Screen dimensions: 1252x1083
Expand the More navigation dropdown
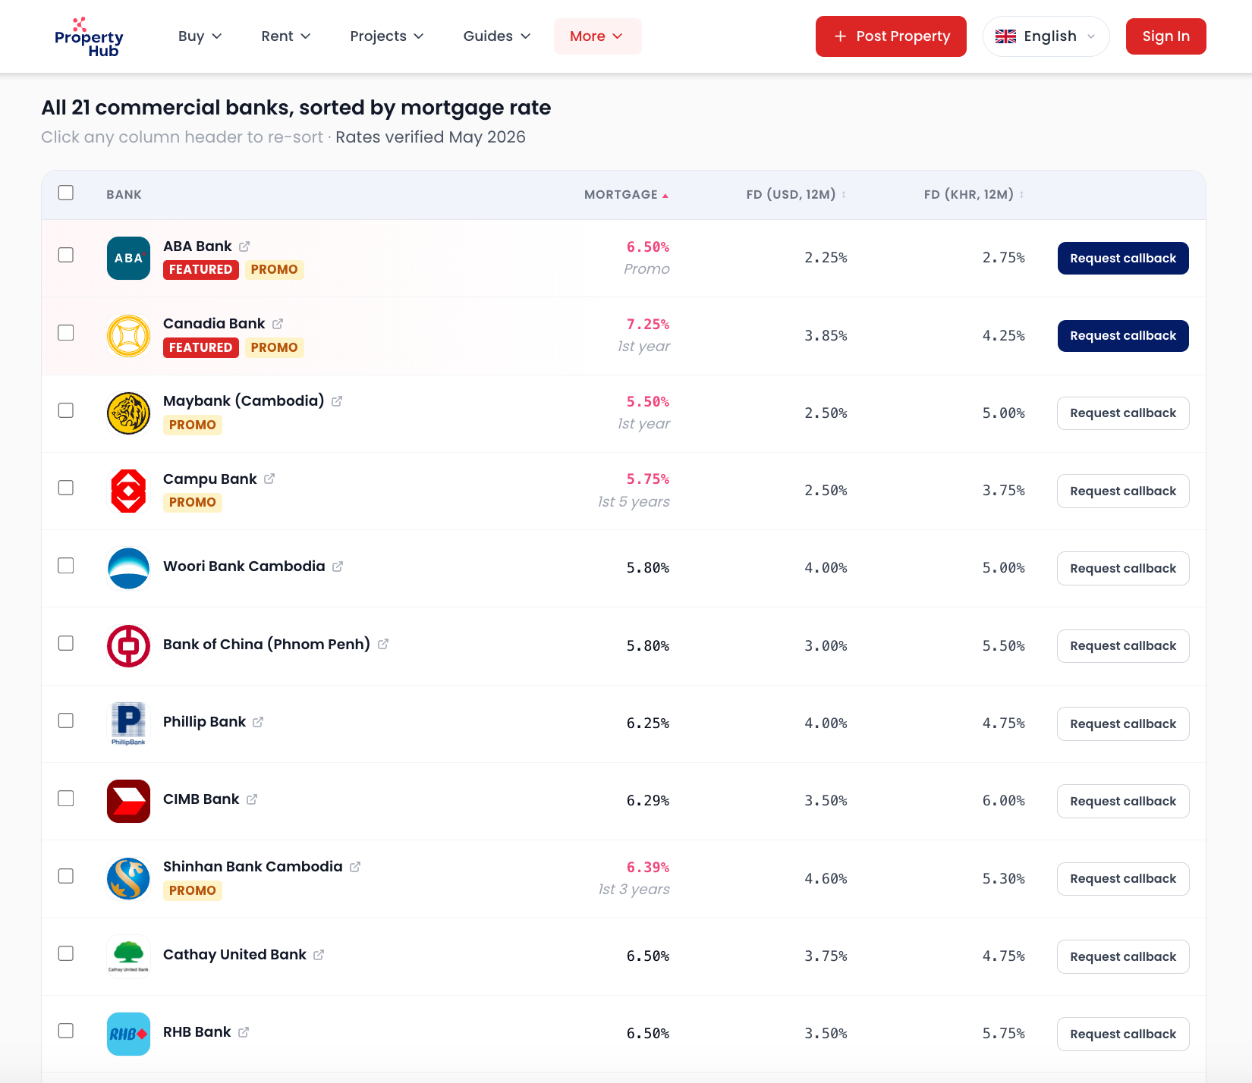[x=597, y=36]
